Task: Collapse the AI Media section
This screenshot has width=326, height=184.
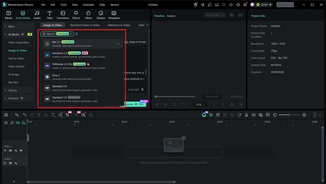Action: pyautogui.click(x=5, y=34)
